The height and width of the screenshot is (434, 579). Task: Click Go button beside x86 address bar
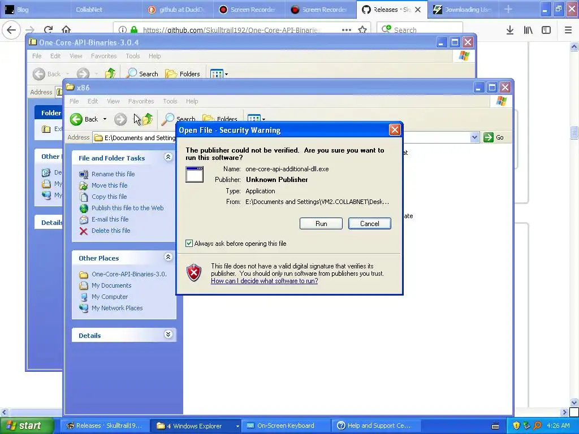click(494, 138)
